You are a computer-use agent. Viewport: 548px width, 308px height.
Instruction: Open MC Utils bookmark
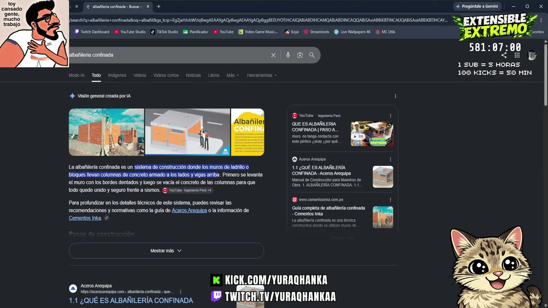click(x=385, y=32)
